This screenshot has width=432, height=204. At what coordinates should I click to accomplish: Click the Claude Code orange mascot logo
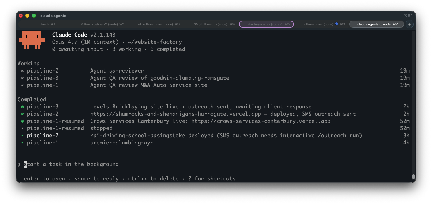32,40
